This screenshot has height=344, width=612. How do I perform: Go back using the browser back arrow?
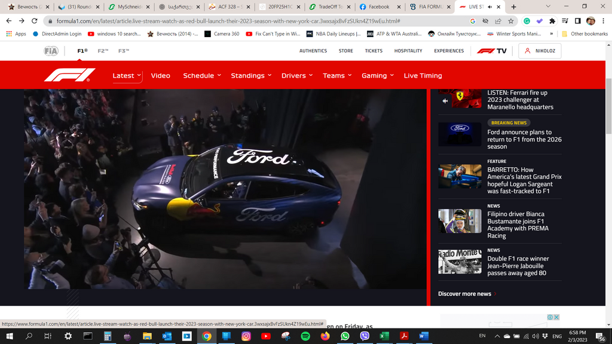pos(9,21)
